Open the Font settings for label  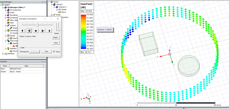coord(46,51)
